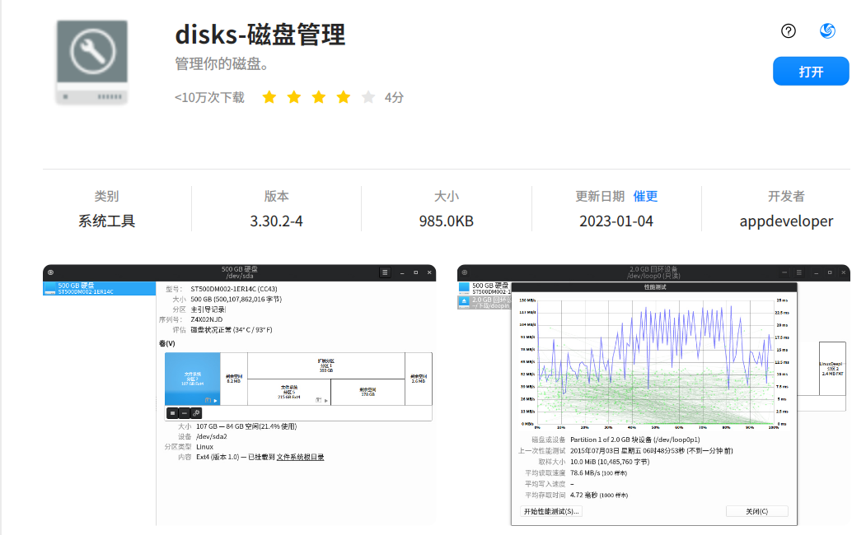Click the 开发者 label

[x=786, y=197]
